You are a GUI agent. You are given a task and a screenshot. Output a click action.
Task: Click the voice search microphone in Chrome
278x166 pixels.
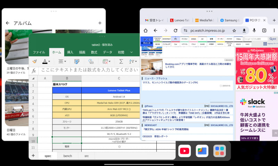click(254, 30)
